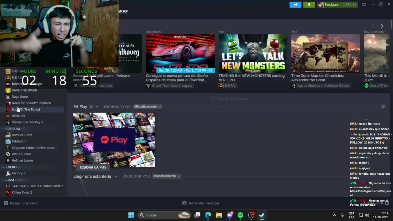The height and width of the screenshot is (221, 393).
Task: Open 'TEASING the NEW MONSTERS' news headline
Action: [251, 78]
